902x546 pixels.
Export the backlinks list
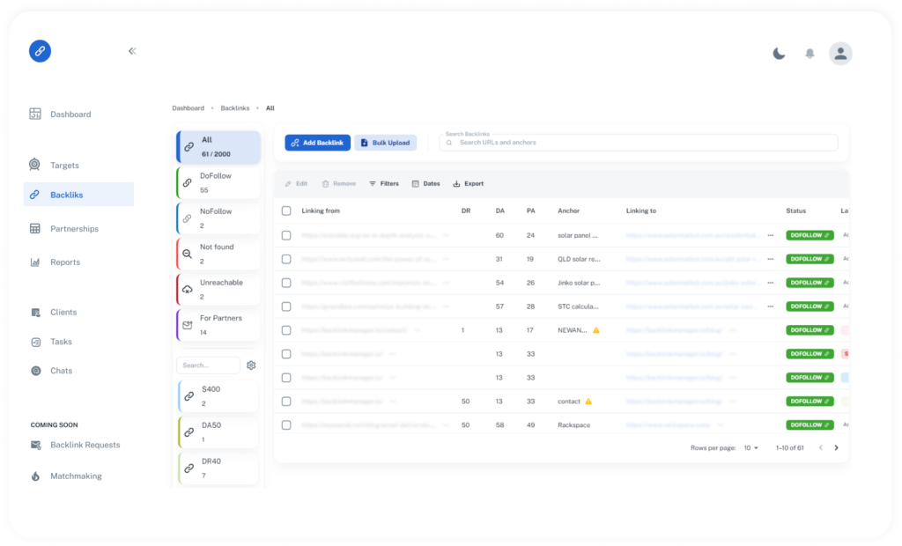(468, 183)
